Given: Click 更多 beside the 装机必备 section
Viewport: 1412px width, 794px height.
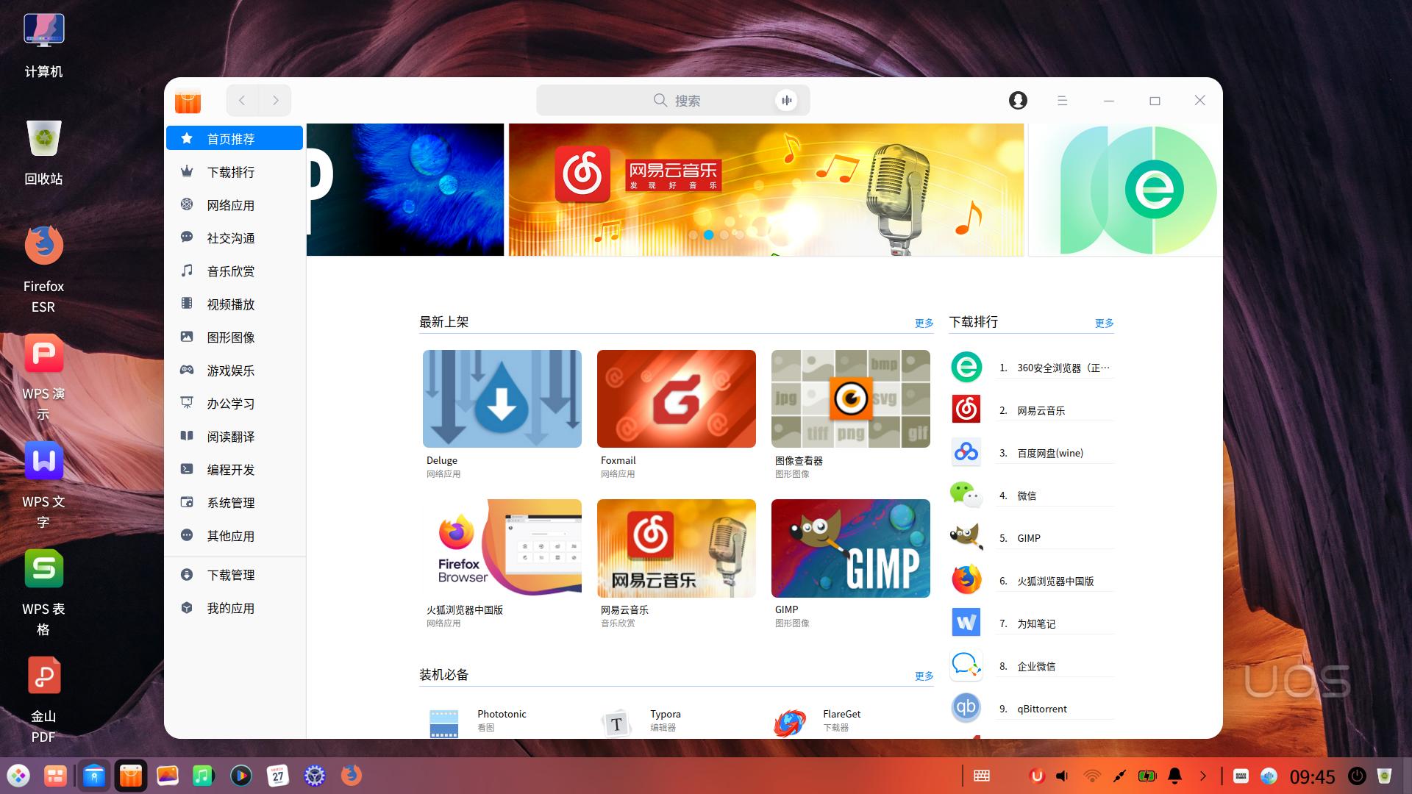Looking at the screenshot, I should (x=923, y=675).
